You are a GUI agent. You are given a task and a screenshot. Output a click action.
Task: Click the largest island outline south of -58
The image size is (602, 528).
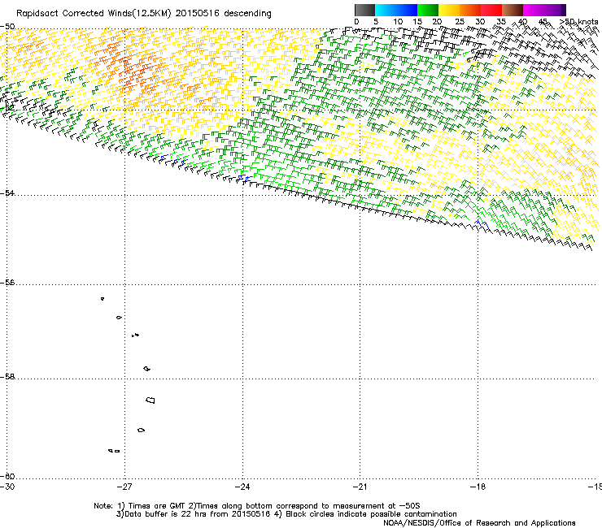150,400
